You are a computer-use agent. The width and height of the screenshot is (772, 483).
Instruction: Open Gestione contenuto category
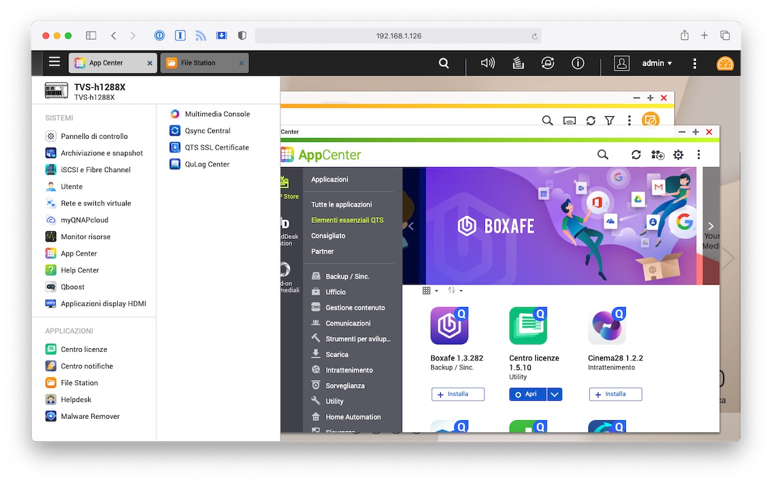point(348,308)
